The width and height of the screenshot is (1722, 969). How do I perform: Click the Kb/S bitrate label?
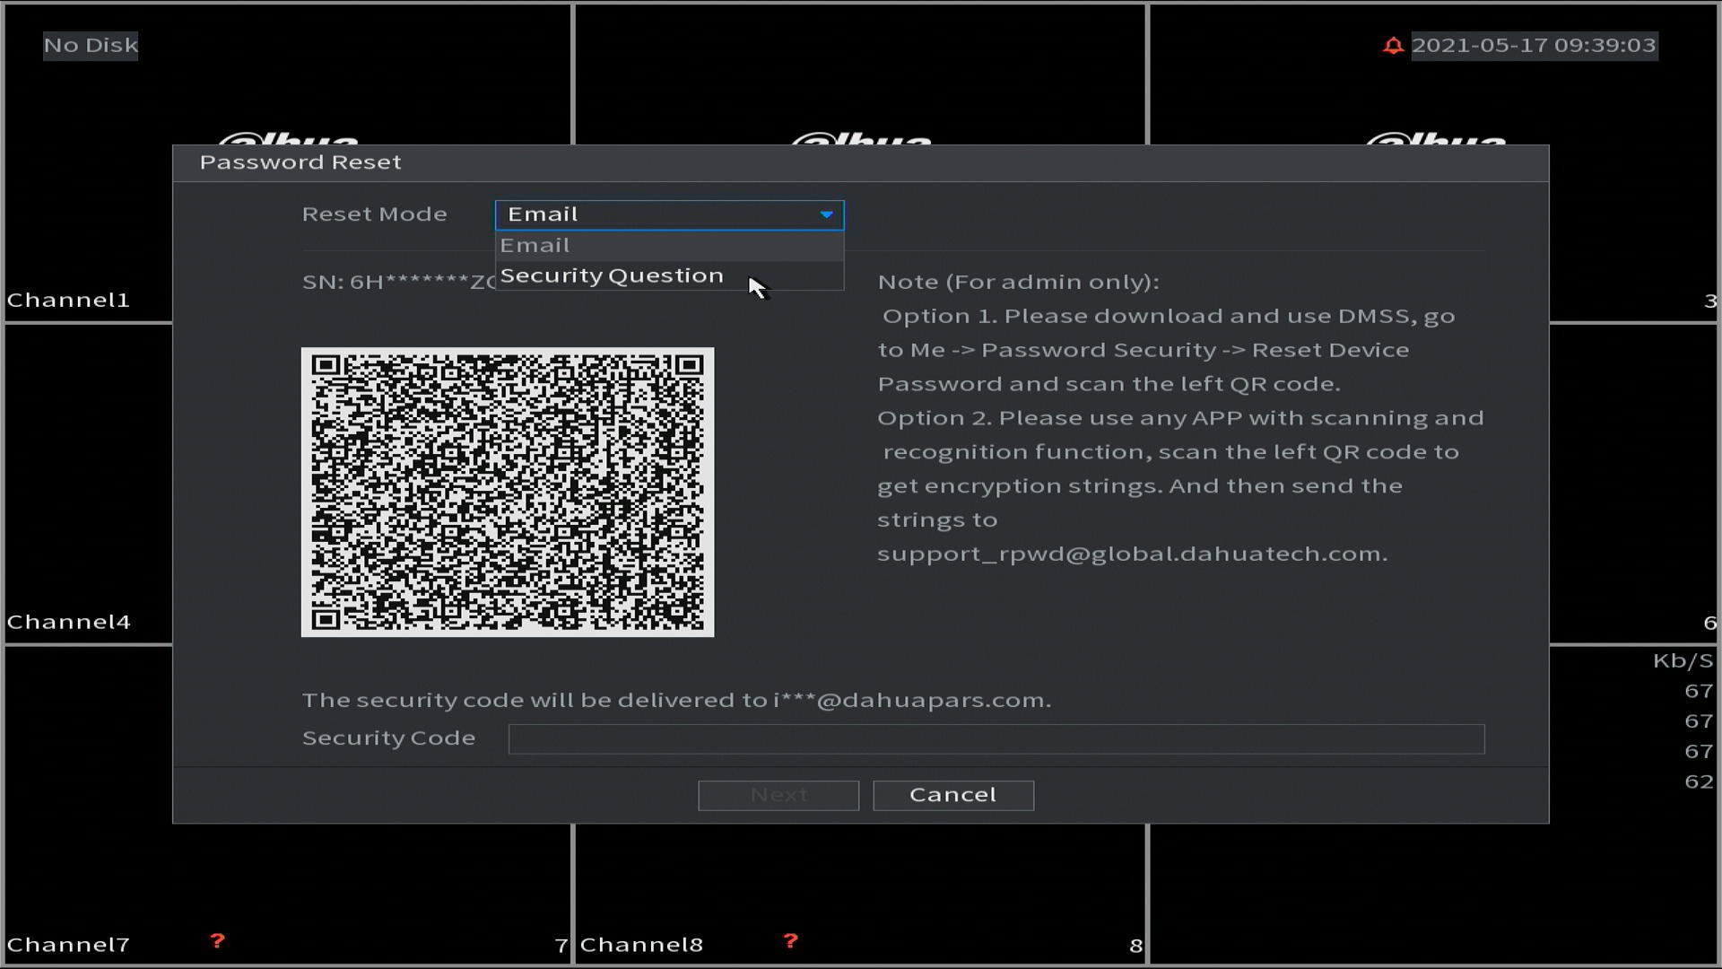pos(1683,661)
